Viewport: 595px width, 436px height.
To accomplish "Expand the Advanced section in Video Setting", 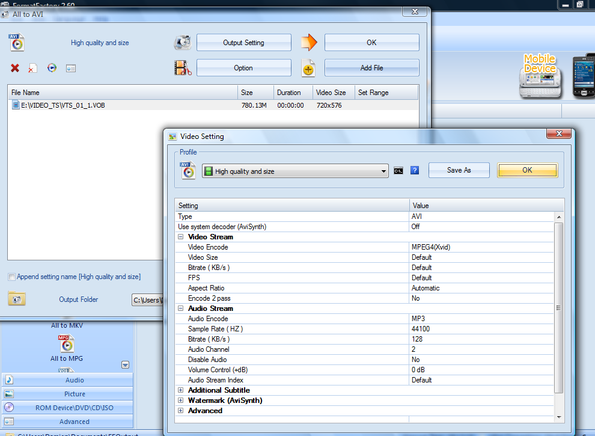I will coord(181,411).
